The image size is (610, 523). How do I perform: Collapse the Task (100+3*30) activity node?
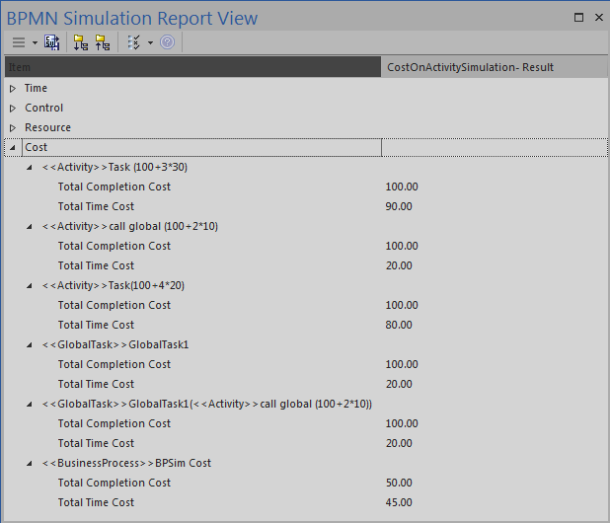pyautogui.click(x=30, y=167)
